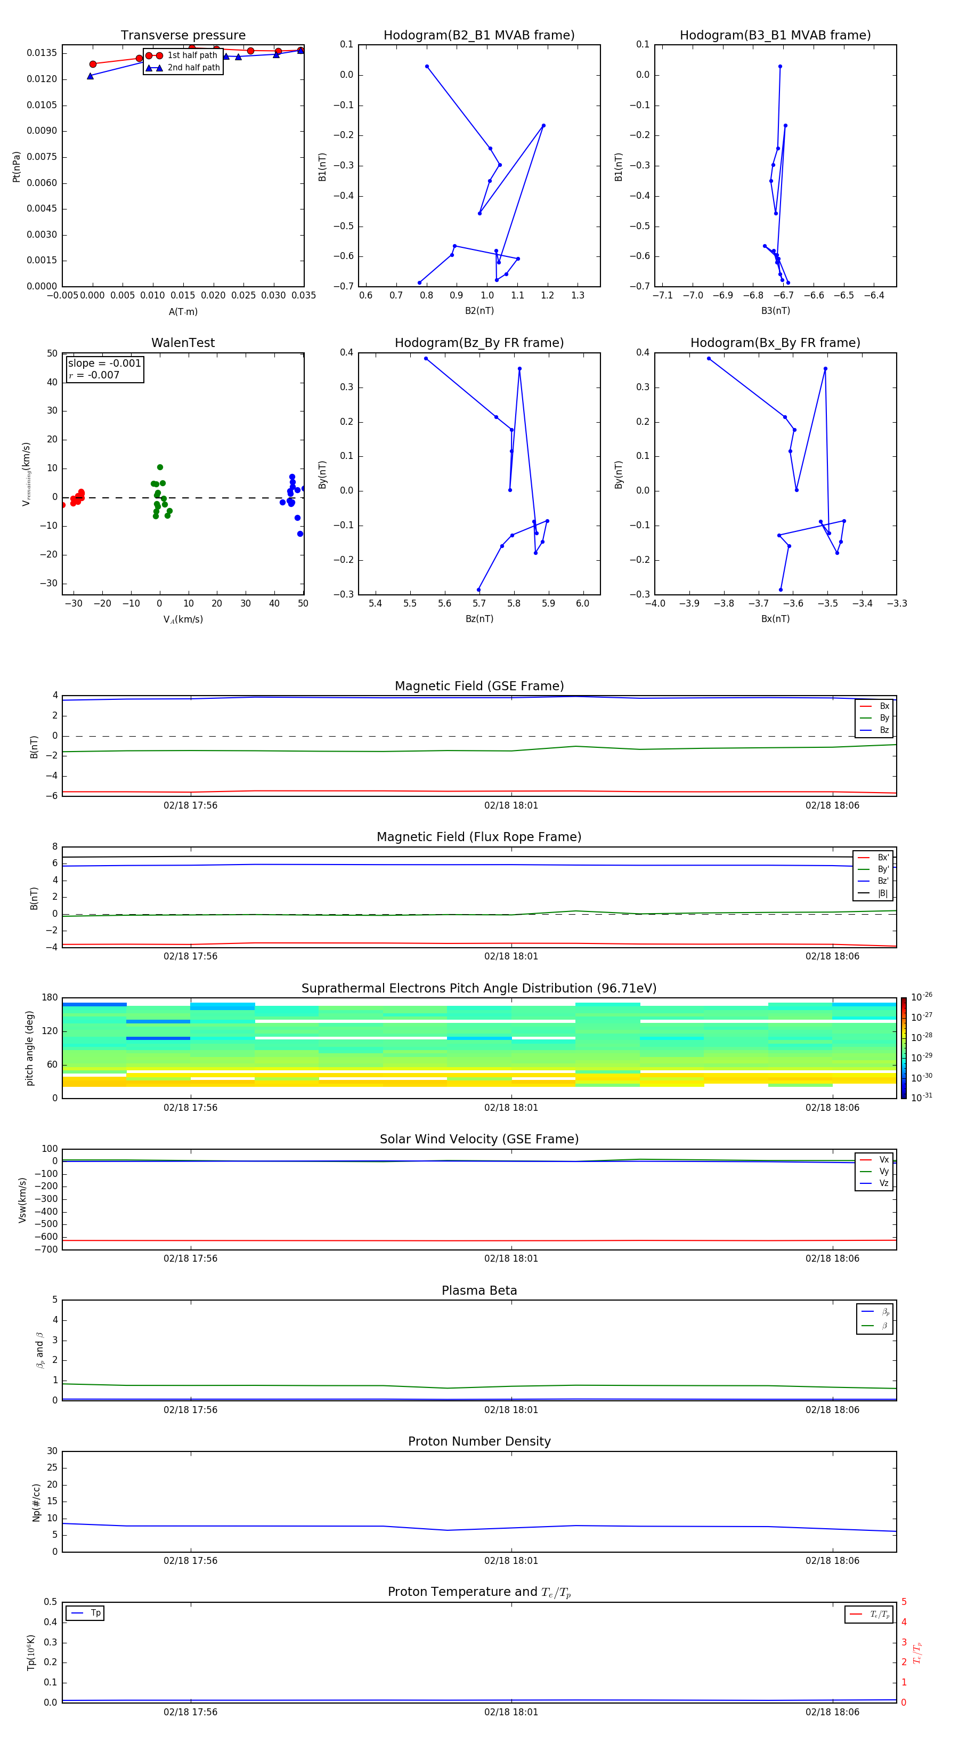959x1759 pixels.
Task: Click 'Proton Temperature and Te/Tp' title
Action: coord(479,1592)
